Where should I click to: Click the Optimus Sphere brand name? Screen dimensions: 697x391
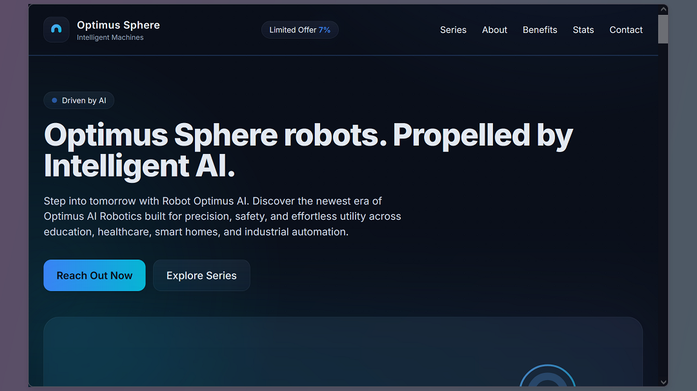[118, 25]
